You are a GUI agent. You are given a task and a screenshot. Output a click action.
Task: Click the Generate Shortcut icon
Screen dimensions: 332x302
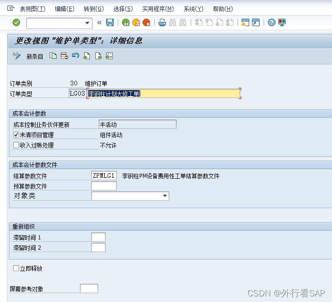(256, 22)
